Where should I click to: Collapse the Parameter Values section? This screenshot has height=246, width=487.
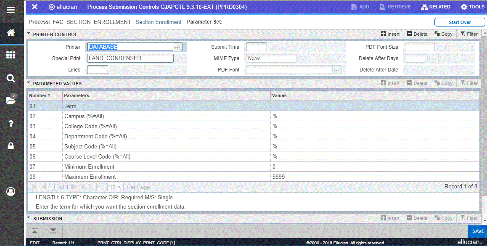click(29, 83)
